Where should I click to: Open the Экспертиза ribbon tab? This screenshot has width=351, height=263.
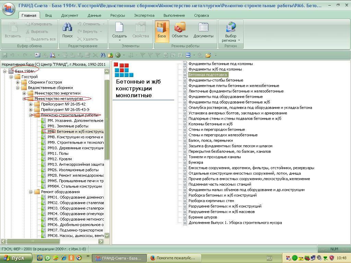pos(144,15)
